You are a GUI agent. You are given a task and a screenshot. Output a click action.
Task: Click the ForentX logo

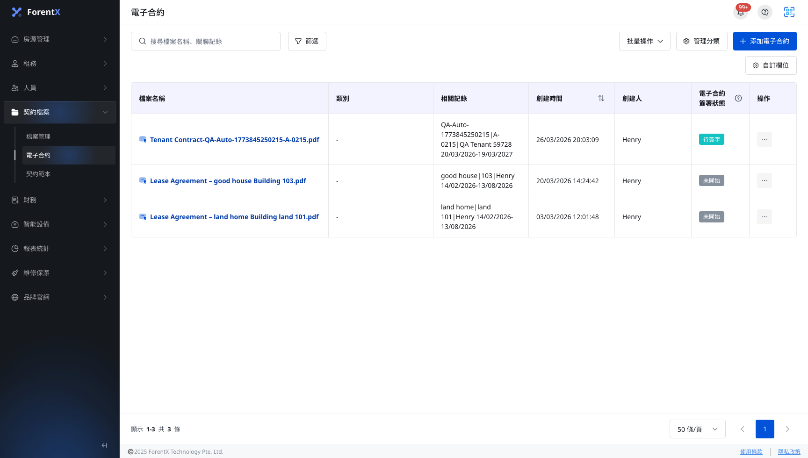[36, 12]
